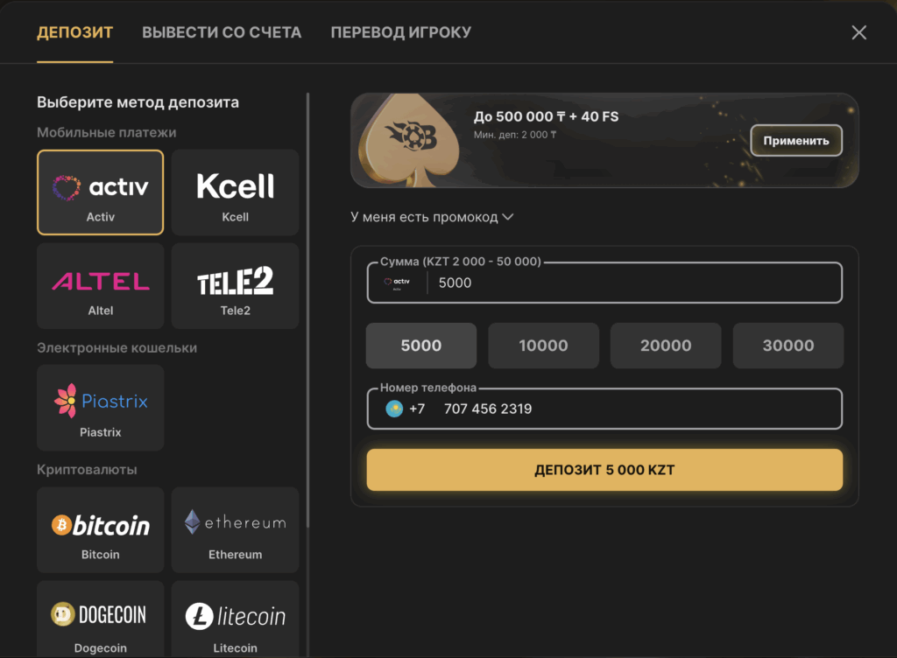Select Bitcoin cryptocurrency deposit
The image size is (897, 658).
[100, 530]
